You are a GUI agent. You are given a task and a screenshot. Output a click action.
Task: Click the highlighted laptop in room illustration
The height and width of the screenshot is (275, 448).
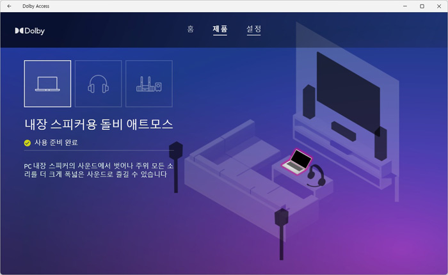296,162
